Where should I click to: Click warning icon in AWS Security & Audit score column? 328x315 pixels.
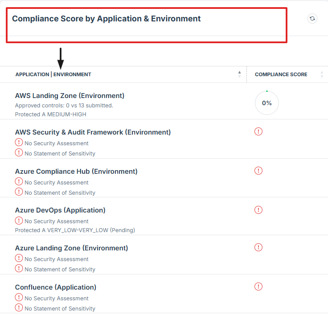coord(258,131)
